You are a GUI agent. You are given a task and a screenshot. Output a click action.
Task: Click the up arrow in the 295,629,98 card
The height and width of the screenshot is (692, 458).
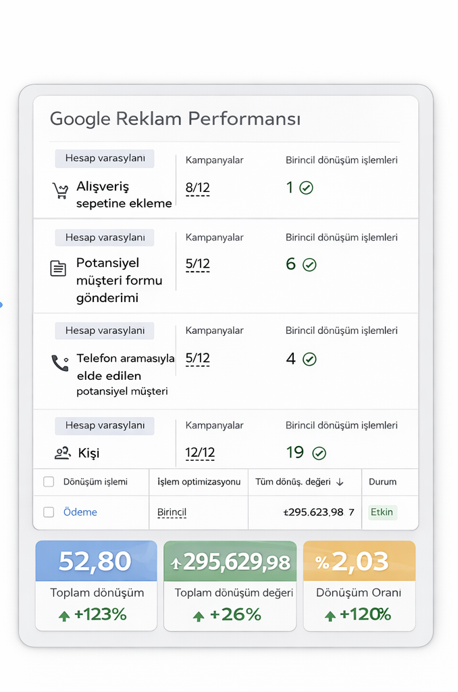click(x=176, y=563)
